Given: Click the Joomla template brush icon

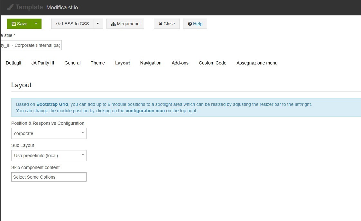Looking at the screenshot, I should point(10,7).
